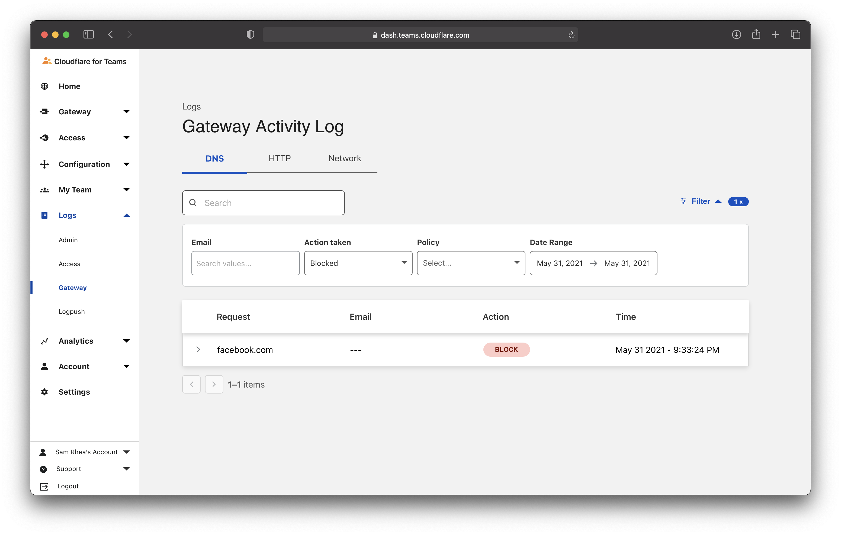Click the Logout icon at sidebar bottom
This screenshot has height=535, width=841.
(x=44, y=486)
